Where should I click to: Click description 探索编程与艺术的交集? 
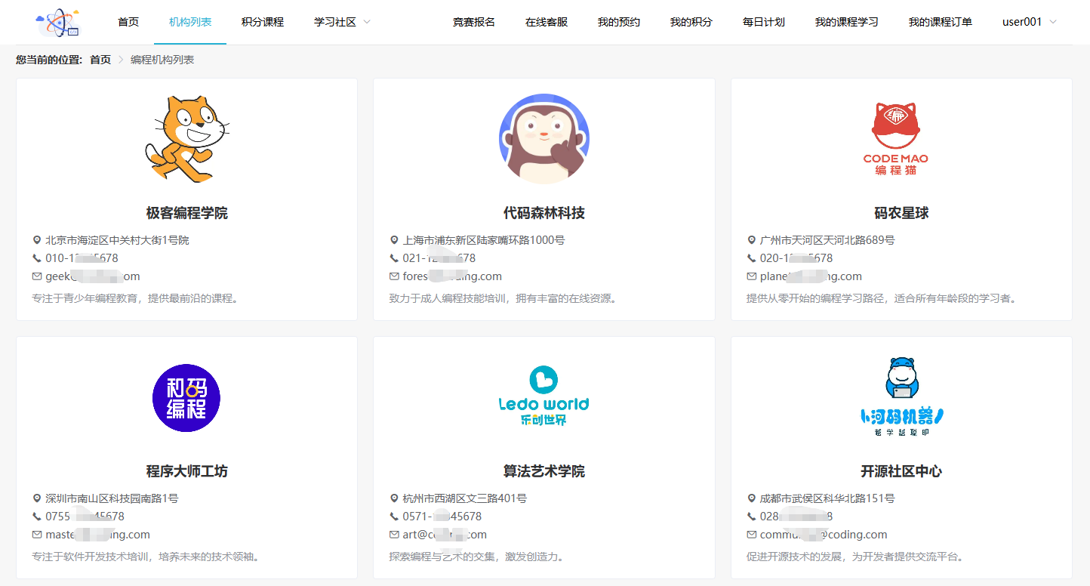point(477,557)
